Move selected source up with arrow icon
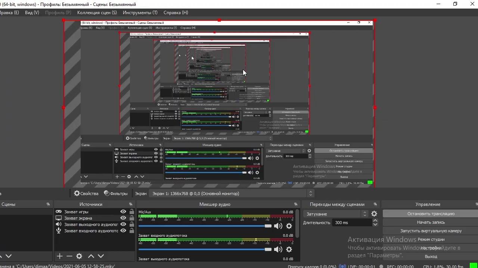The image size is (478, 268). tap(91, 256)
